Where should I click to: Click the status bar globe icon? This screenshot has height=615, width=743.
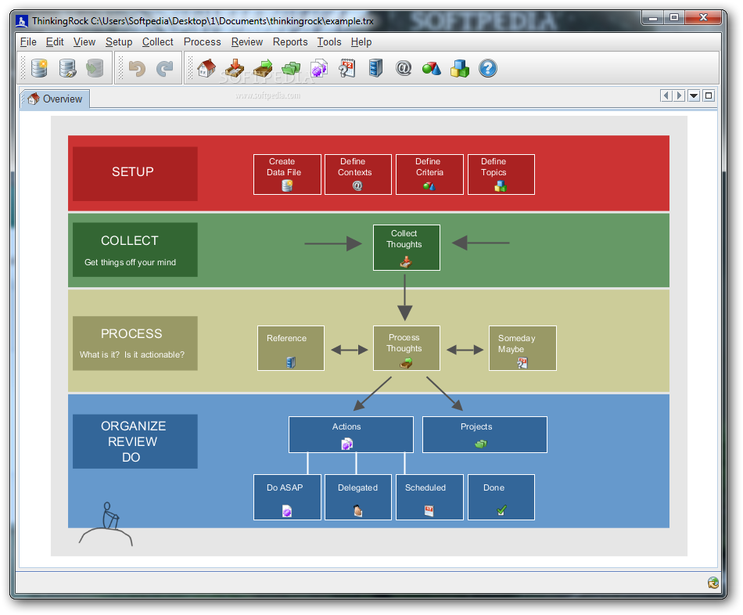pyautogui.click(x=712, y=582)
